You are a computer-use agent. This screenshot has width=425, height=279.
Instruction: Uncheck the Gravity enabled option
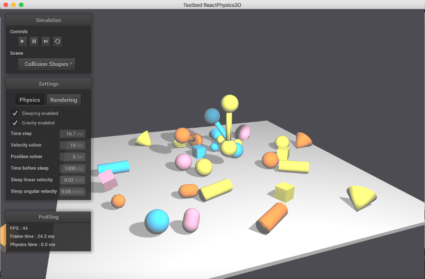tap(15, 123)
